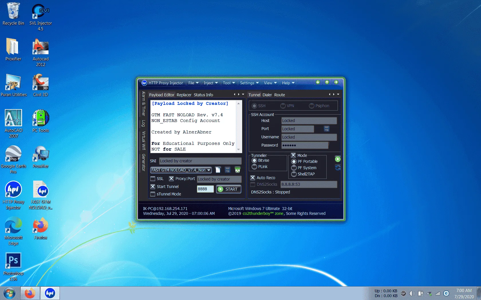Select the AutoCAD 2007 desktop shortcut
The width and height of the screenshot is (481, 300).
[13, 124]
